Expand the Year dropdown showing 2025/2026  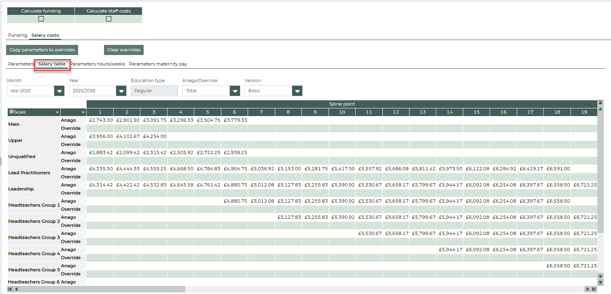121,91
